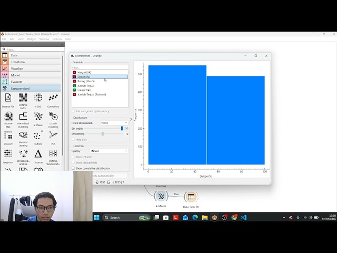The width and height of the screenshot is (337, 253).
Task: Expand the Visualize category
Action: (x=31, y=69)
